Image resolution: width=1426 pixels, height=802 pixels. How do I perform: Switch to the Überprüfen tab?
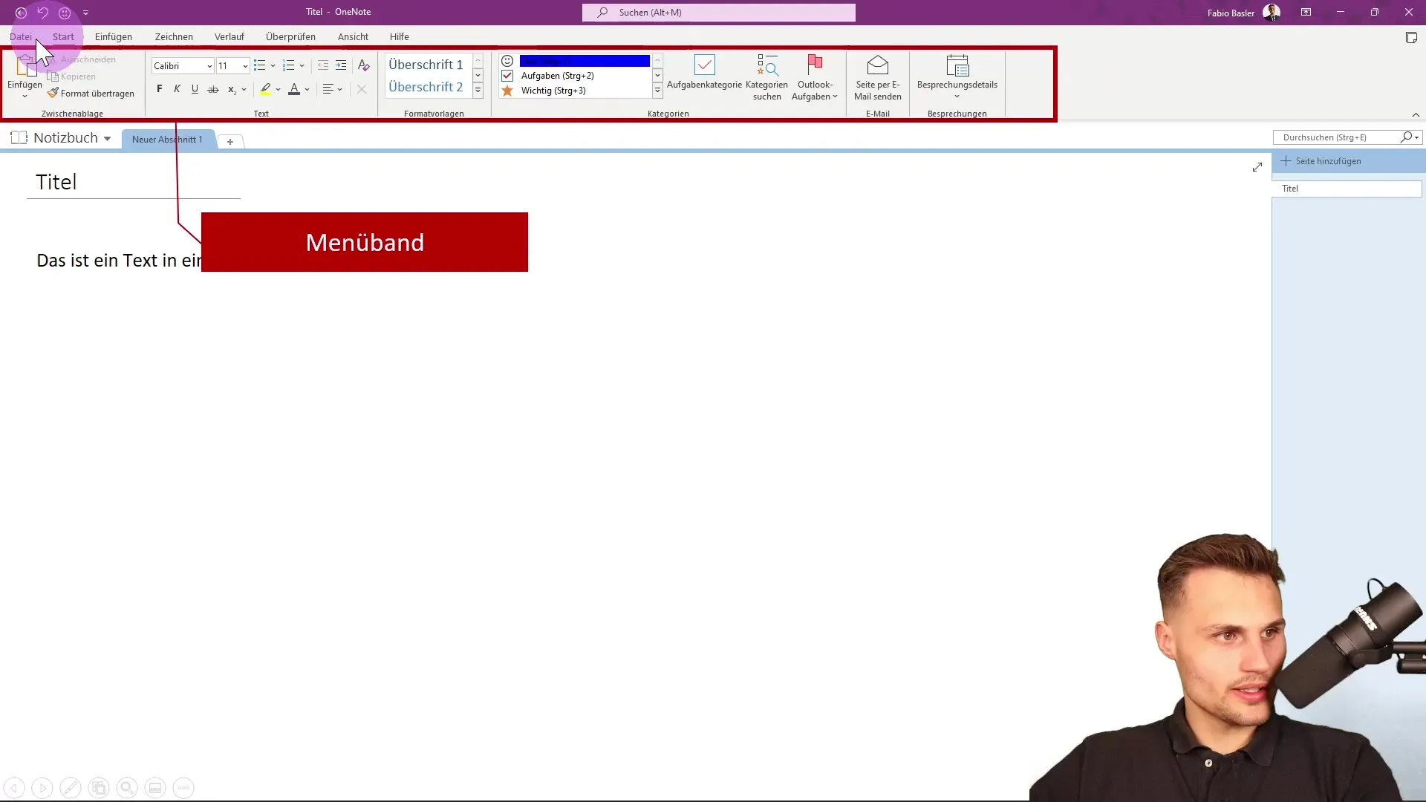[x=290, y=36]
